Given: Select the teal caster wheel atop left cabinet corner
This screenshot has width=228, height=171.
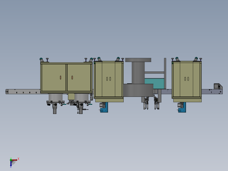Looking at the screenshot, I should click(41, 59).
